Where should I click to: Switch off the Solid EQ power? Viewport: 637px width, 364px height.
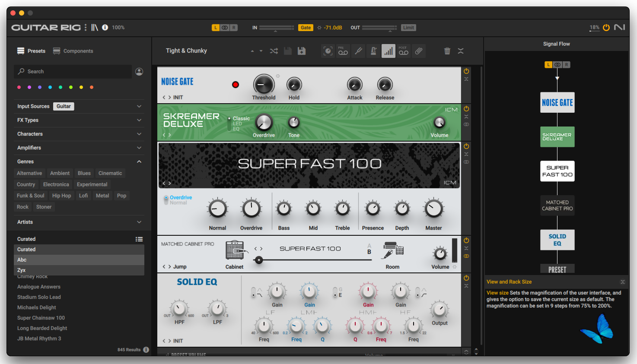[x=466, y=278]
